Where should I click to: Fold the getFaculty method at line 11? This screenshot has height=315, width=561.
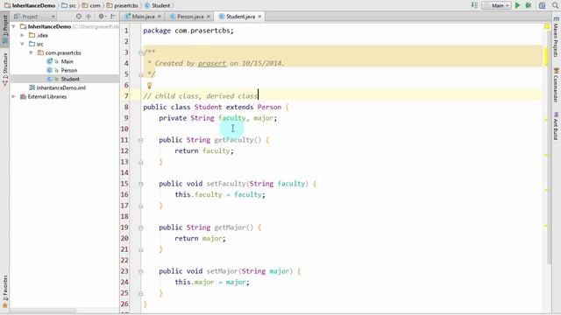tap(140, 140)
